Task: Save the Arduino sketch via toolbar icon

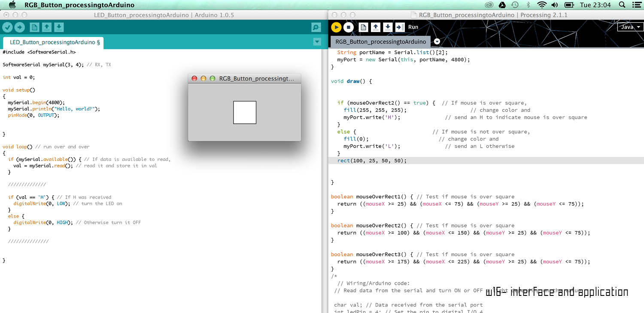Action: (59, 27)
